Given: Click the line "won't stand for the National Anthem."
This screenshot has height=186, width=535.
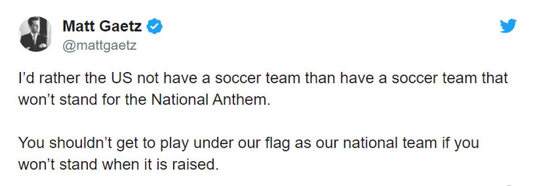Looking at the screenshot, I should coord(144,99).
